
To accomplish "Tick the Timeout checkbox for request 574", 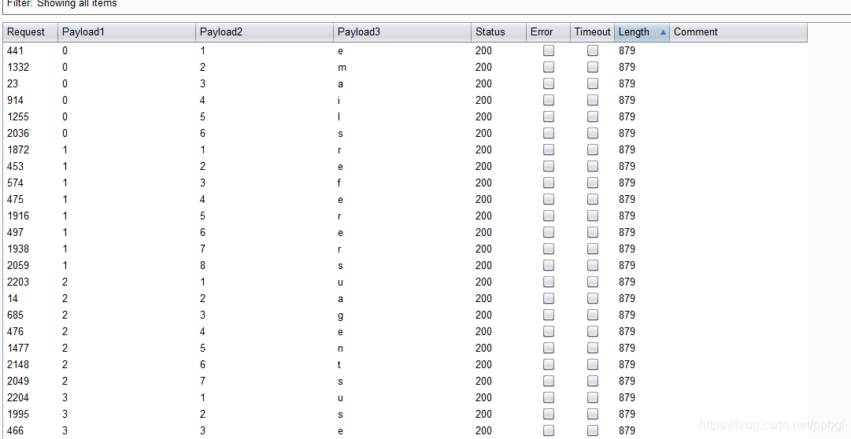I will 593,183.
